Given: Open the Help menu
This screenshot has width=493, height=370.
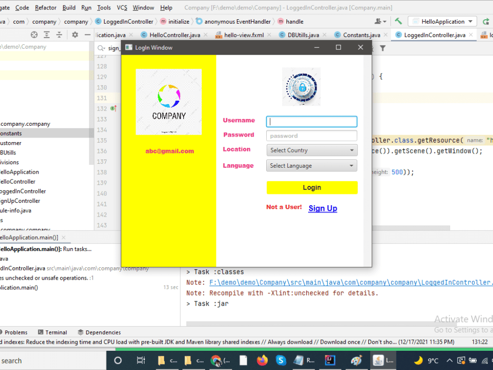Looking at the screenshot, I should [x=166, y=7].
